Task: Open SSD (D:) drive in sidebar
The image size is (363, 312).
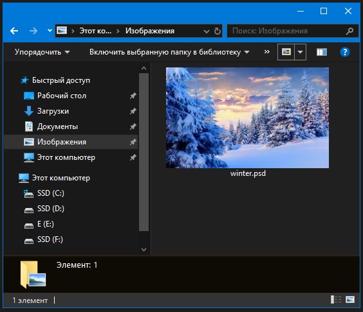Action: click(51, 209)
